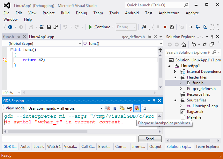
Task: Pin the GDB Session panel
Action: coord(154,100)
